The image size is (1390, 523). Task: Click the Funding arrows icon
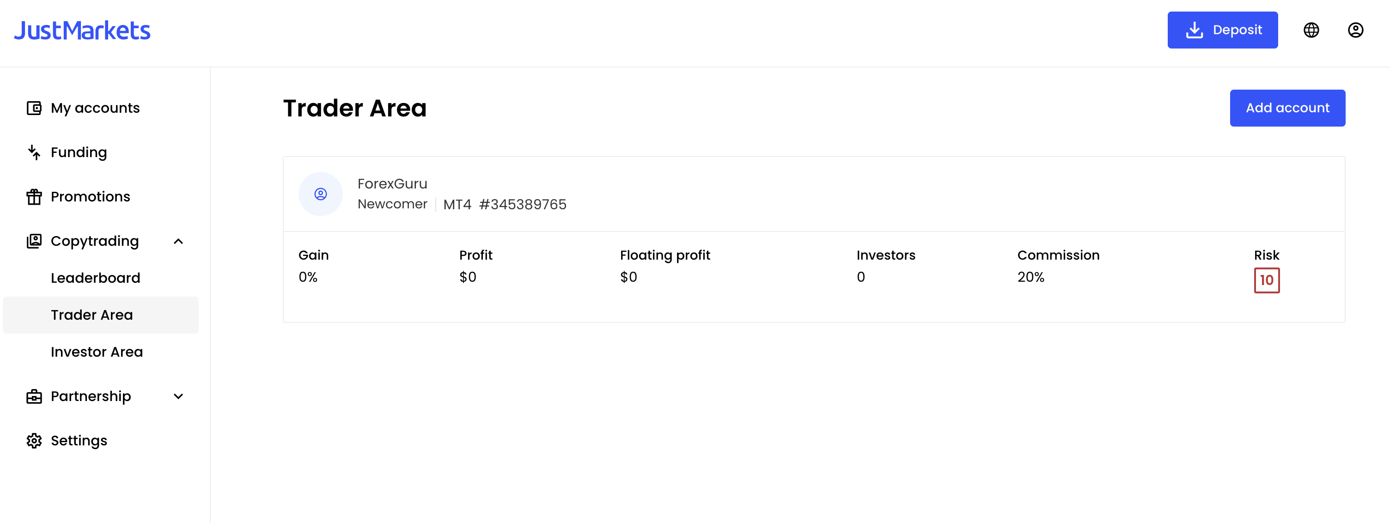click(34, 152)
